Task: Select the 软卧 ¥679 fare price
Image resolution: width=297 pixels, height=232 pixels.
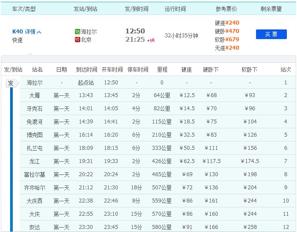Action: coord(233,40)
